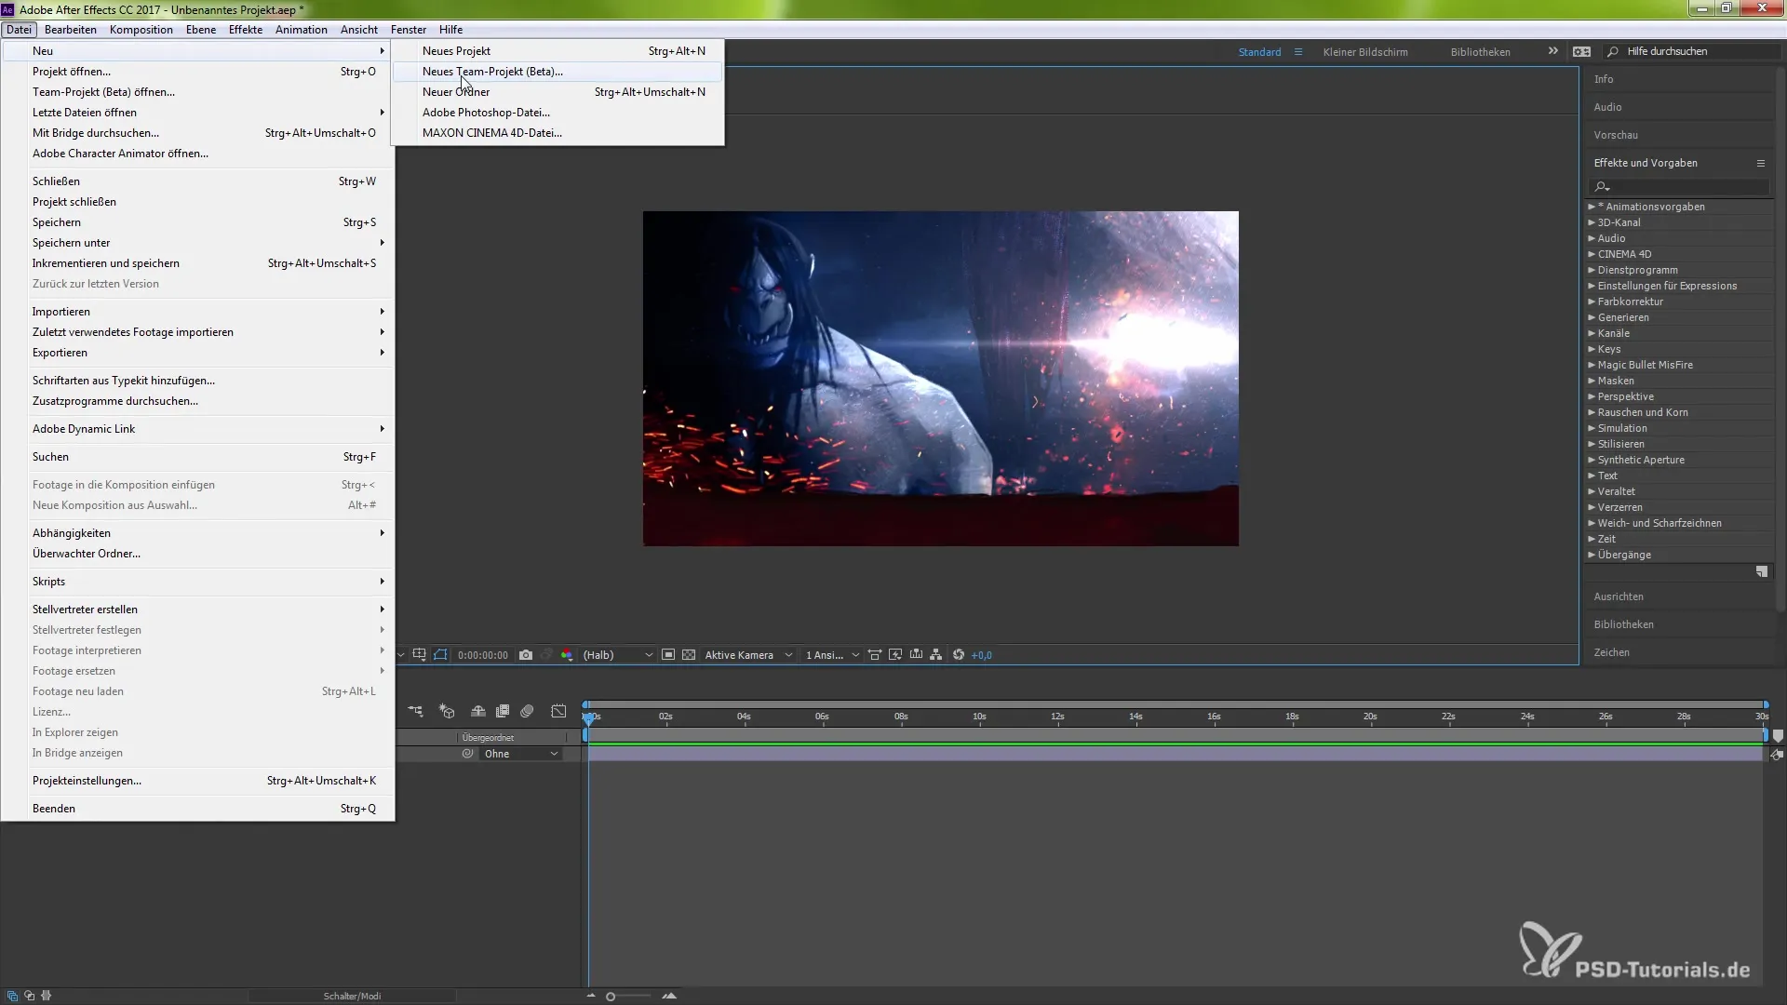The image size is (1787, 1005).
Task: Click the composition preview image
Action: [x=941, y=379]
